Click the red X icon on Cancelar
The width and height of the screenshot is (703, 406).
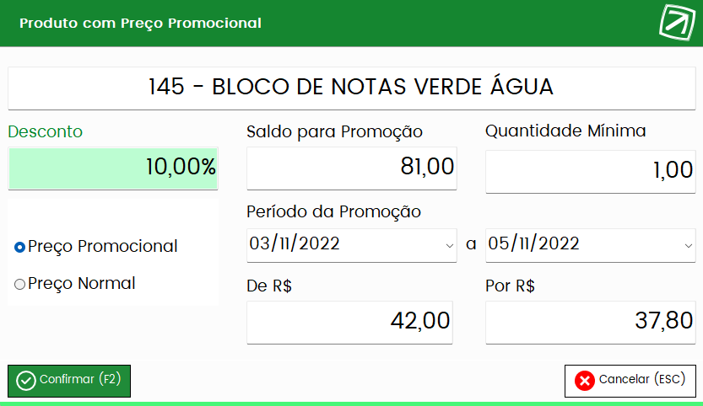585,381
